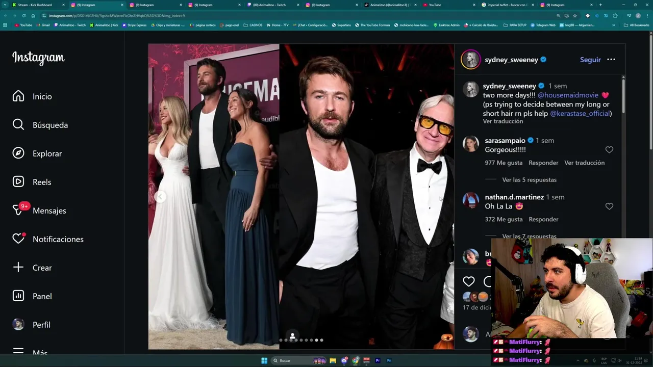Like the post with heart icon
The height and width of the screenshot is (367, 653).
point(469,281)
